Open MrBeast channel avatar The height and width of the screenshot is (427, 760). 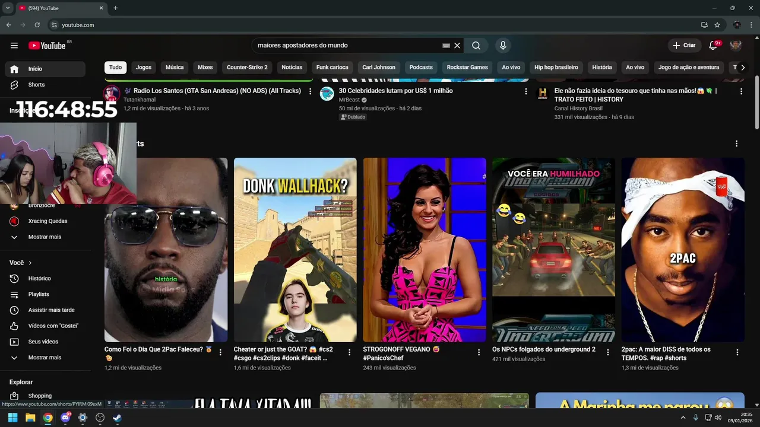point(327,94)
